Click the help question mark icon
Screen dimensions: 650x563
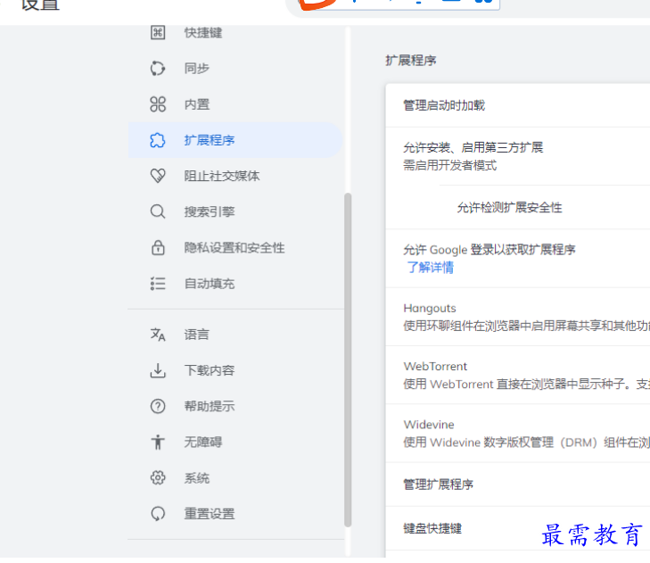(x=158, y=406)
